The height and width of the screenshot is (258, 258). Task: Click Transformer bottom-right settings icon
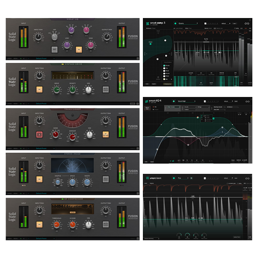pyautogui.click(x=138, y=148)
